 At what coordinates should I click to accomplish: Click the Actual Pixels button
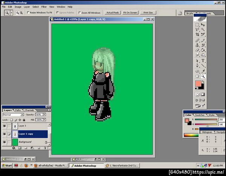tap(112, 13)
